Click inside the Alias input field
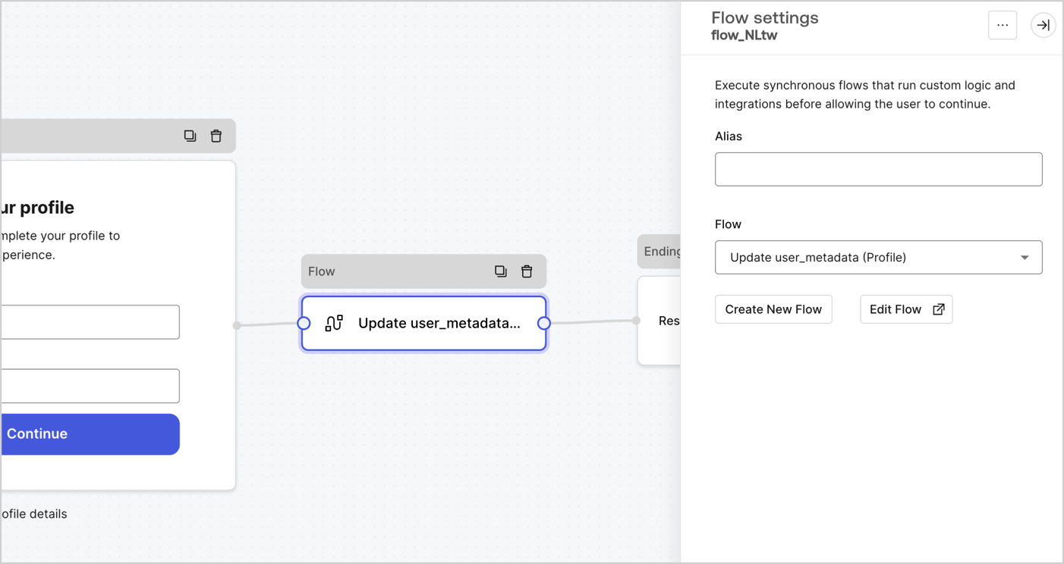Viewport: 1064px width, 564px height. (878, 169)
